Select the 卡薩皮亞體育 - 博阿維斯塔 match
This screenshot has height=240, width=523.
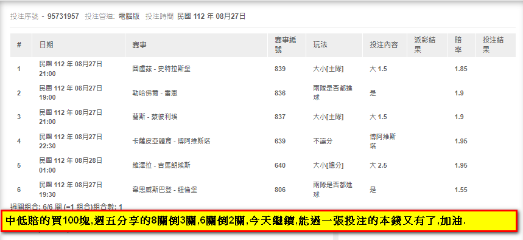[171, 141]
